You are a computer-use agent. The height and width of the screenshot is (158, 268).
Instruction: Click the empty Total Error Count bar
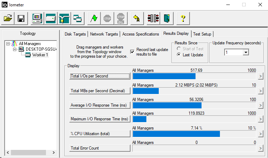194,148
